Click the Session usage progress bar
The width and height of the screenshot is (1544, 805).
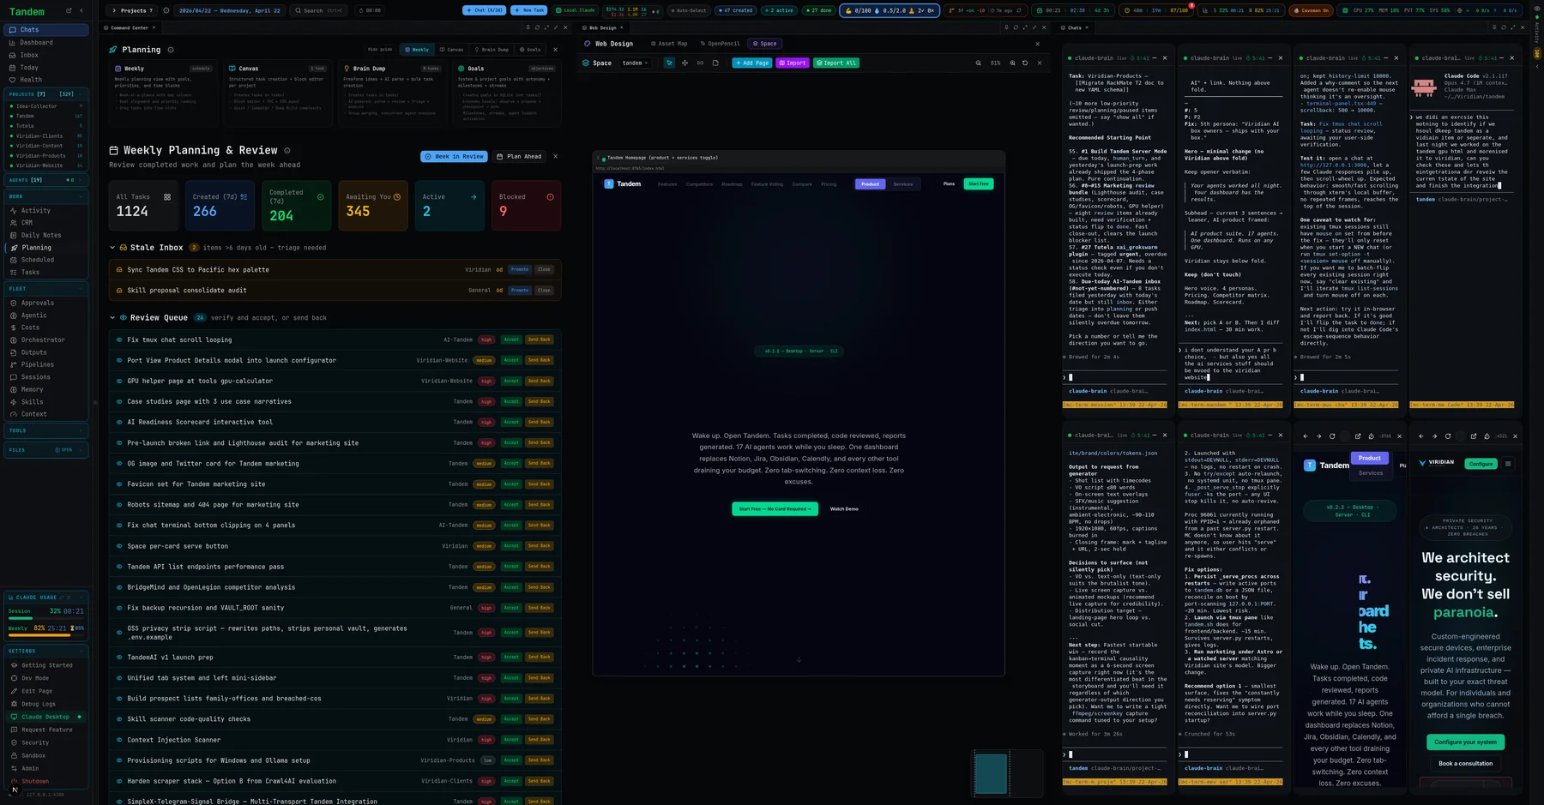pyautogui.click(x=45, y=618)
